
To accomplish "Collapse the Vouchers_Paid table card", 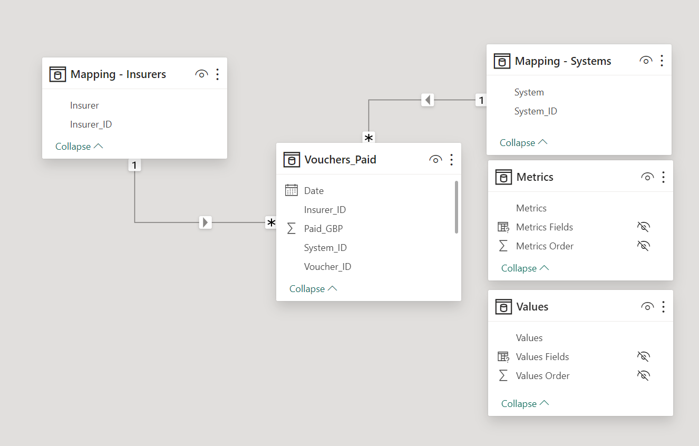I will [313, 289].
